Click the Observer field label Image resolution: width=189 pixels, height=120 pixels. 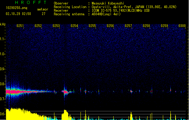click(61, 3)
